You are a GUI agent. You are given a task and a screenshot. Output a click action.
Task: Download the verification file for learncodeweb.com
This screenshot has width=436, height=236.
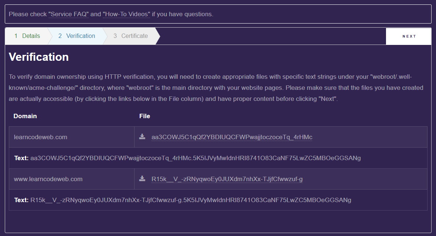(x=142, y=137)
